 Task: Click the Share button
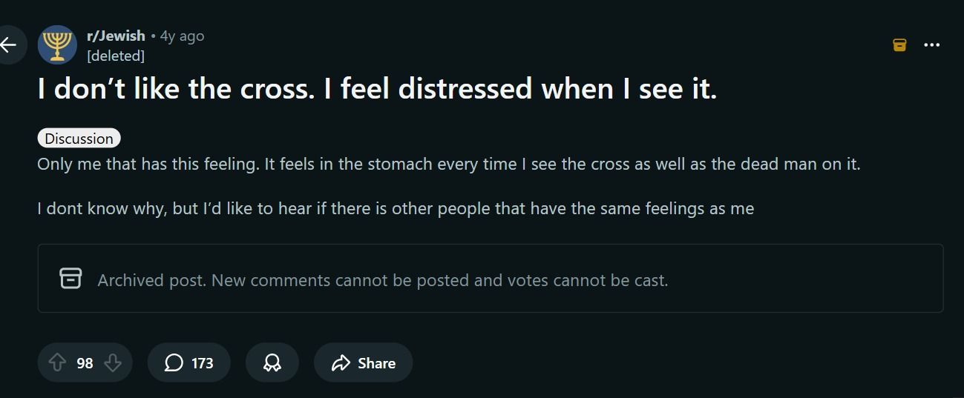(x=363, y=362)
